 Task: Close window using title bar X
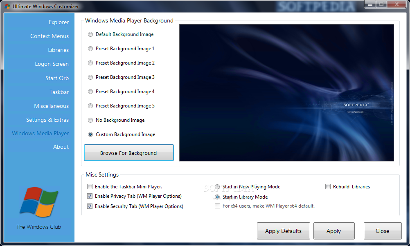396,4
